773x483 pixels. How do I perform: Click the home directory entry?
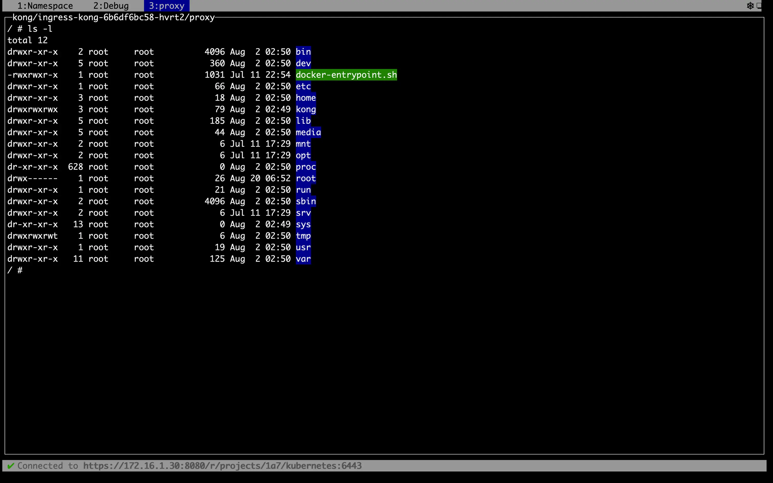[x=306, y=98]
